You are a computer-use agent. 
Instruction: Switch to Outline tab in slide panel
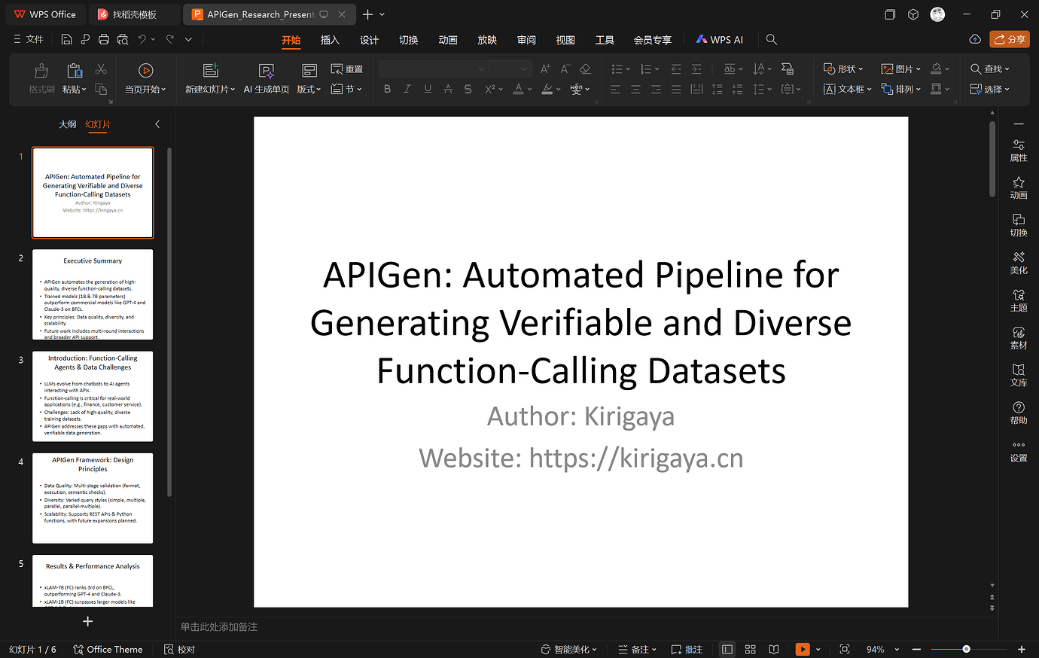click(x=68, y=124)
